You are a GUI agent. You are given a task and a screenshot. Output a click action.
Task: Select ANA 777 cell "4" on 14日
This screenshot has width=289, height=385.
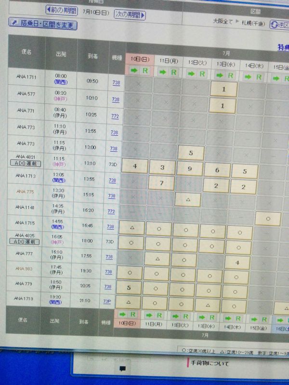click(x=237, y=263)
